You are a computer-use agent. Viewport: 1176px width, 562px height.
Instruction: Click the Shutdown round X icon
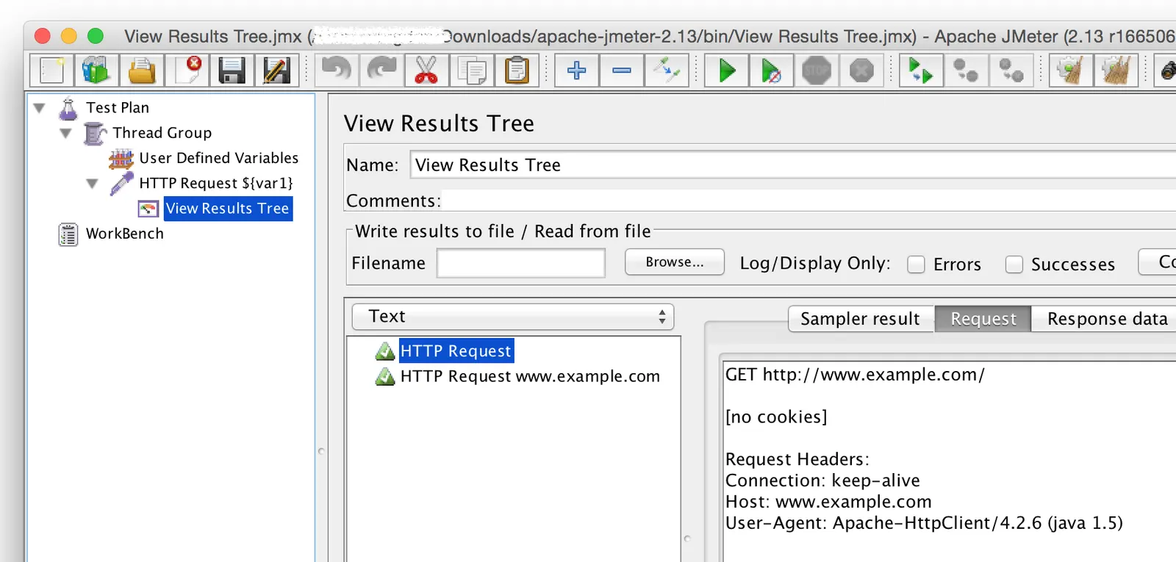coord(861,71)
